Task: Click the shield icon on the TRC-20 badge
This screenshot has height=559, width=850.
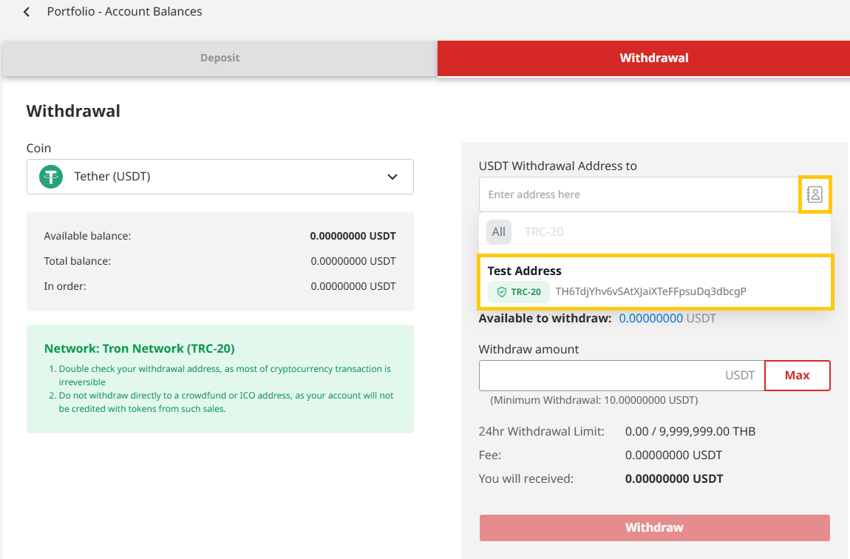Action: coord(501,291)
